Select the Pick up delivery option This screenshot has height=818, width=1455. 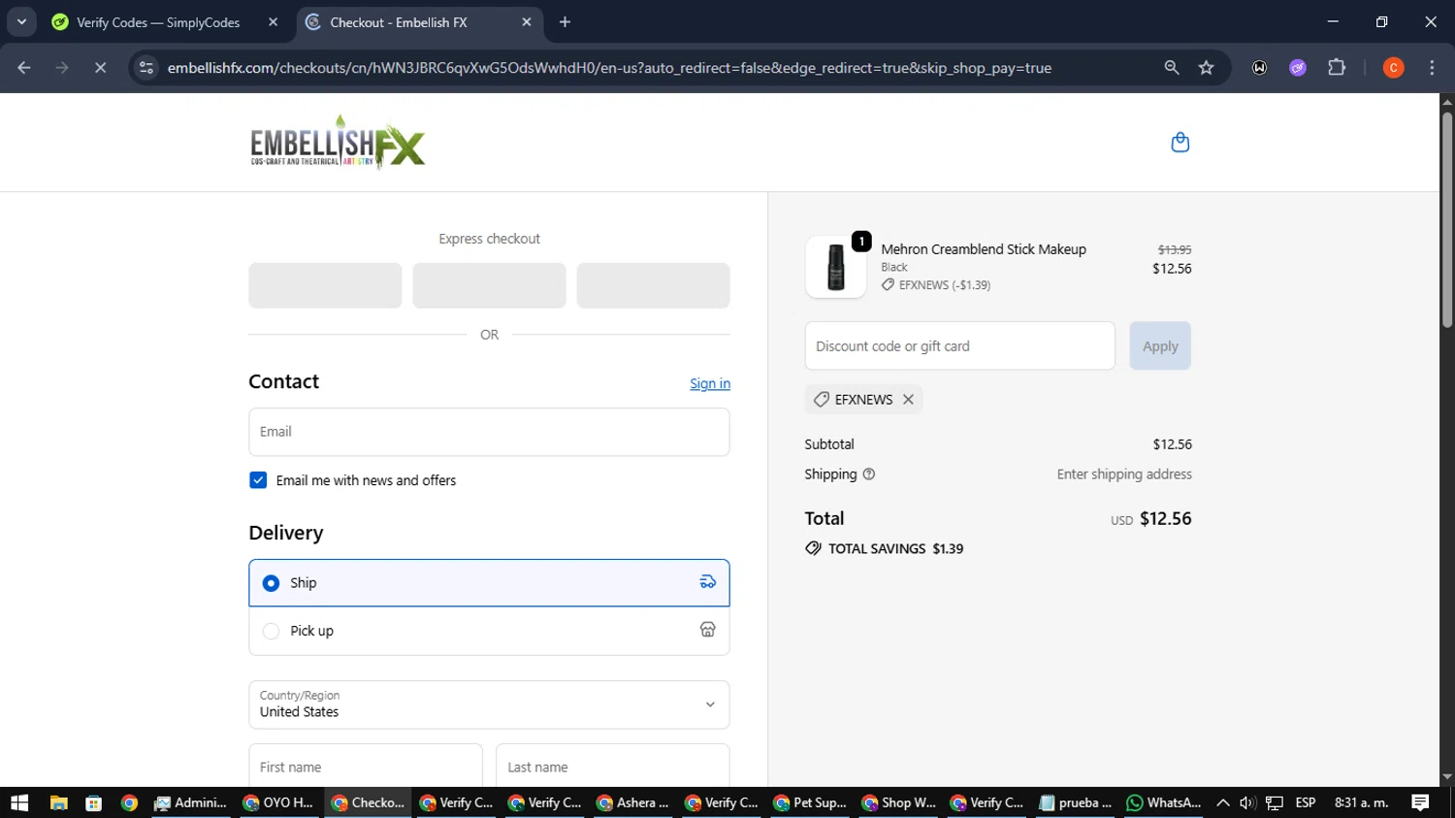coord(489,631)
